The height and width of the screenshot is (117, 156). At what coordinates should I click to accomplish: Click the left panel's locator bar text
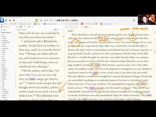click(x=22, y=30)
